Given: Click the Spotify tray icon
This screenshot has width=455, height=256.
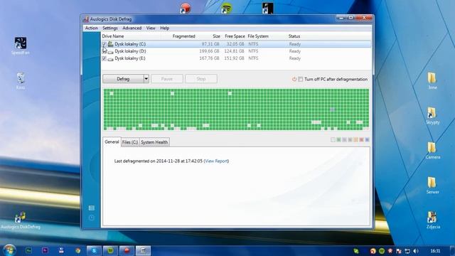Looking at the screenshot, I should click(382, 251).
